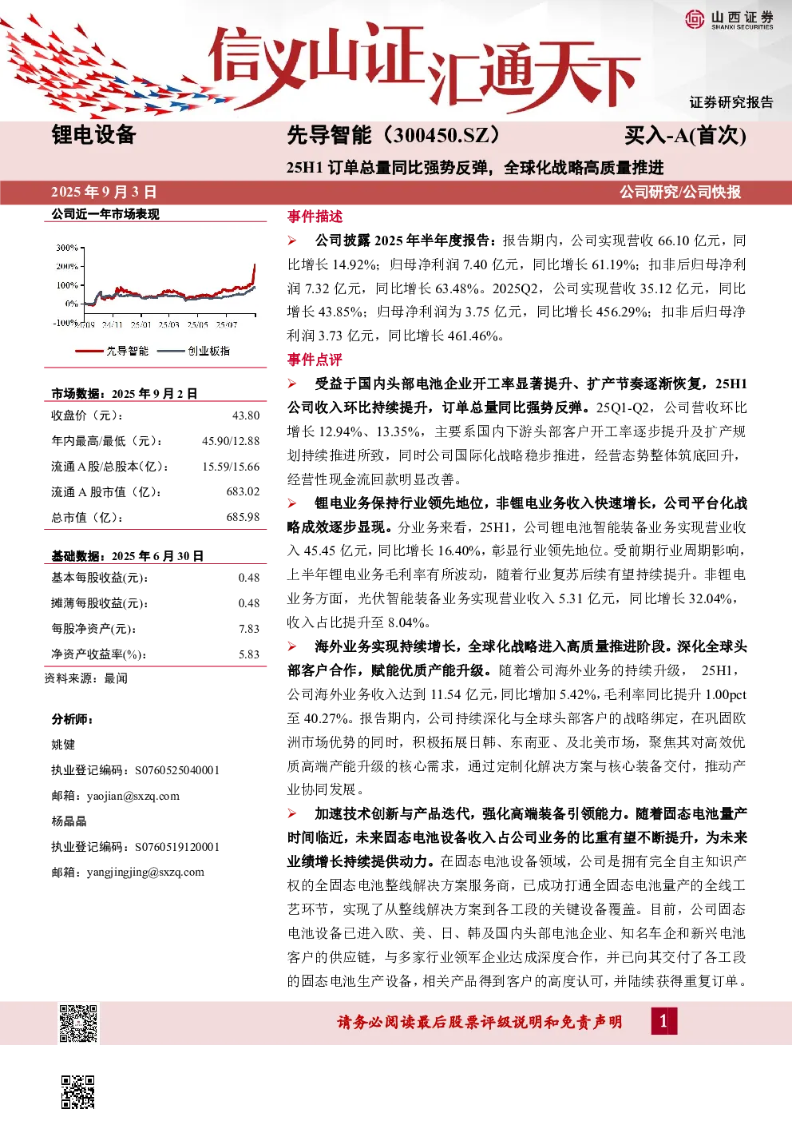This screenshot has height=1121, width=792.
Task: Click the rating 买入-A(首次)
Action: (x=685, y=135)
